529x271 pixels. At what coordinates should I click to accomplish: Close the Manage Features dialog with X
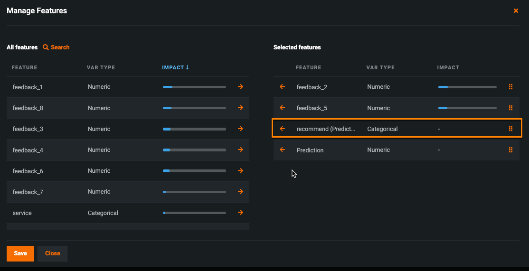(x=516, y=10)
